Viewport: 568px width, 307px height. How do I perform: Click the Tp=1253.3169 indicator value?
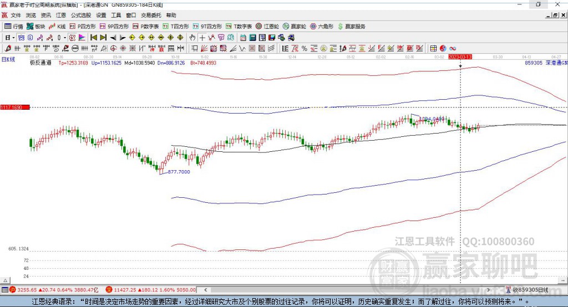click(73, 63)
